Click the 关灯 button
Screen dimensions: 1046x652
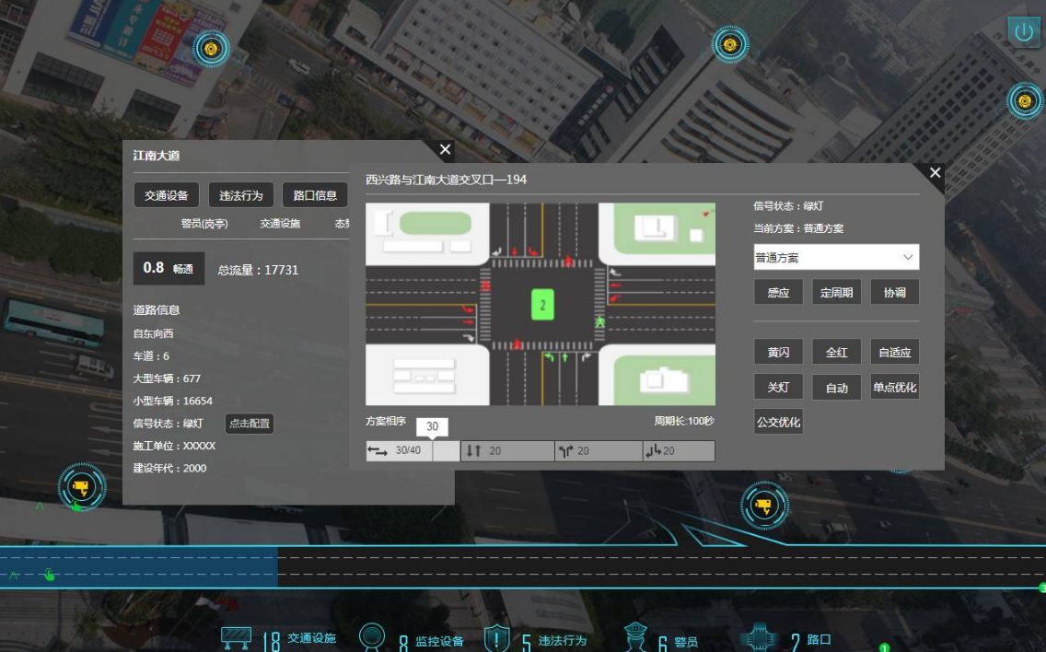(x=778, y=387)
